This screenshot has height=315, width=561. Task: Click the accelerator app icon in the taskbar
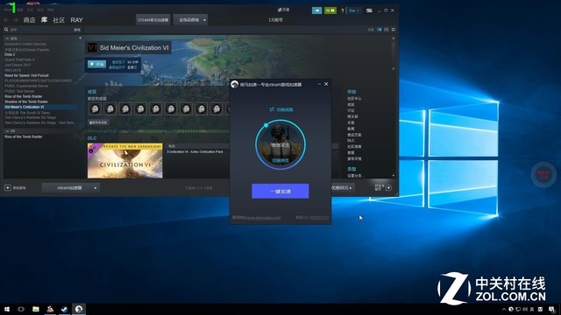click(79, 309)
